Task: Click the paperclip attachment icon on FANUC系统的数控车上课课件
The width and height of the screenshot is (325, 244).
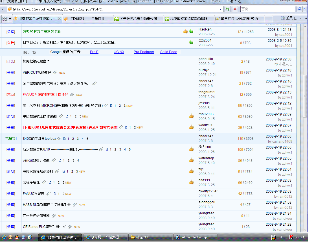Action: [72, 94]
